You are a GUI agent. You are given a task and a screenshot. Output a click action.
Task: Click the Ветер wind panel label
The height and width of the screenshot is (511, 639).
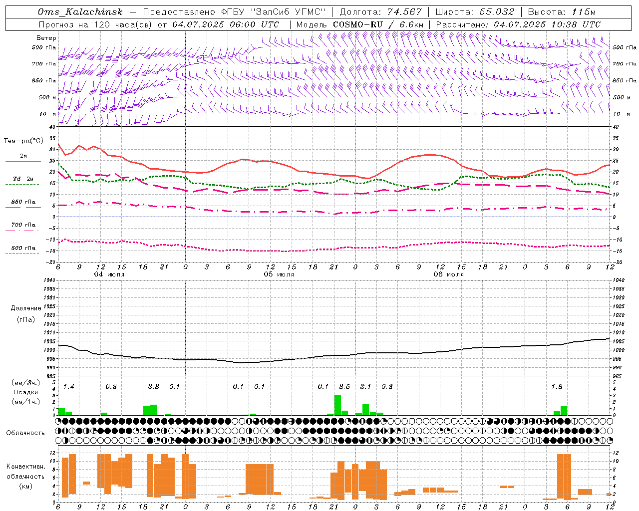pyautogui.click(x=46, y=38)
